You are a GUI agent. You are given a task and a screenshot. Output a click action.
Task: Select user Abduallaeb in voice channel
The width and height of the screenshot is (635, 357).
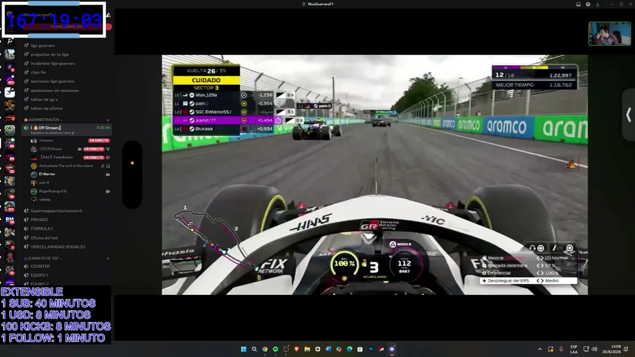pos(66,166)
